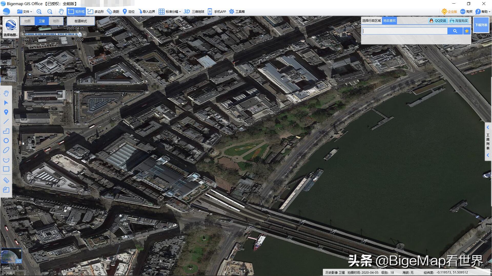
Task: Click 导入边界 import boundary
Action: (147, 11)
